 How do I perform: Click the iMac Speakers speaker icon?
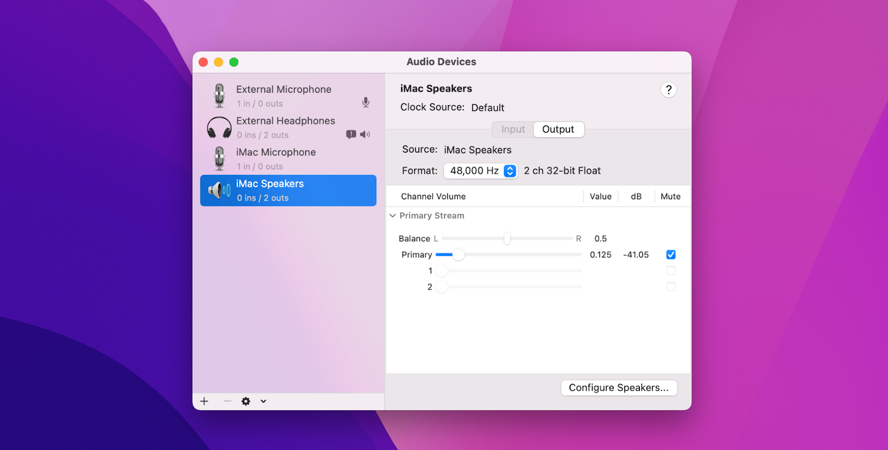[x=220, y=190]
